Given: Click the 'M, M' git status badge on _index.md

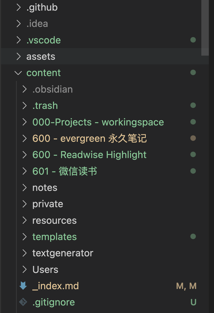Looking at the screenshot, I should click(186, 286).
